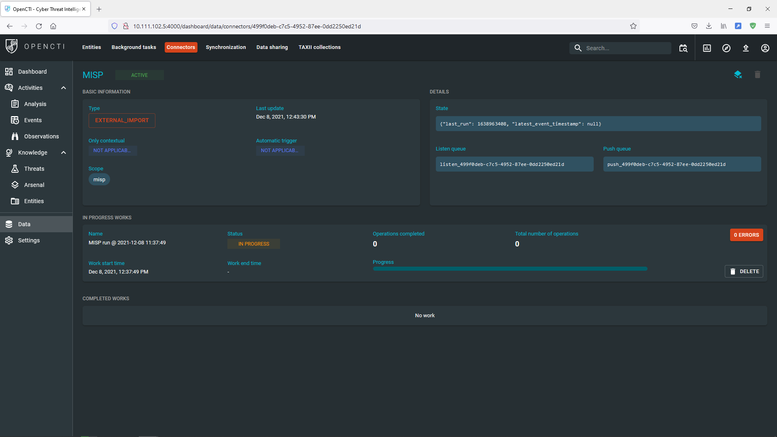Open the Settings gear icon

tap(9, 240)
